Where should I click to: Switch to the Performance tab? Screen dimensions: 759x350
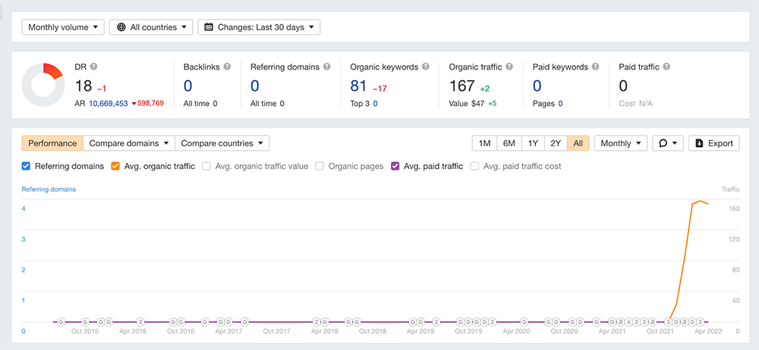point(52,143)
